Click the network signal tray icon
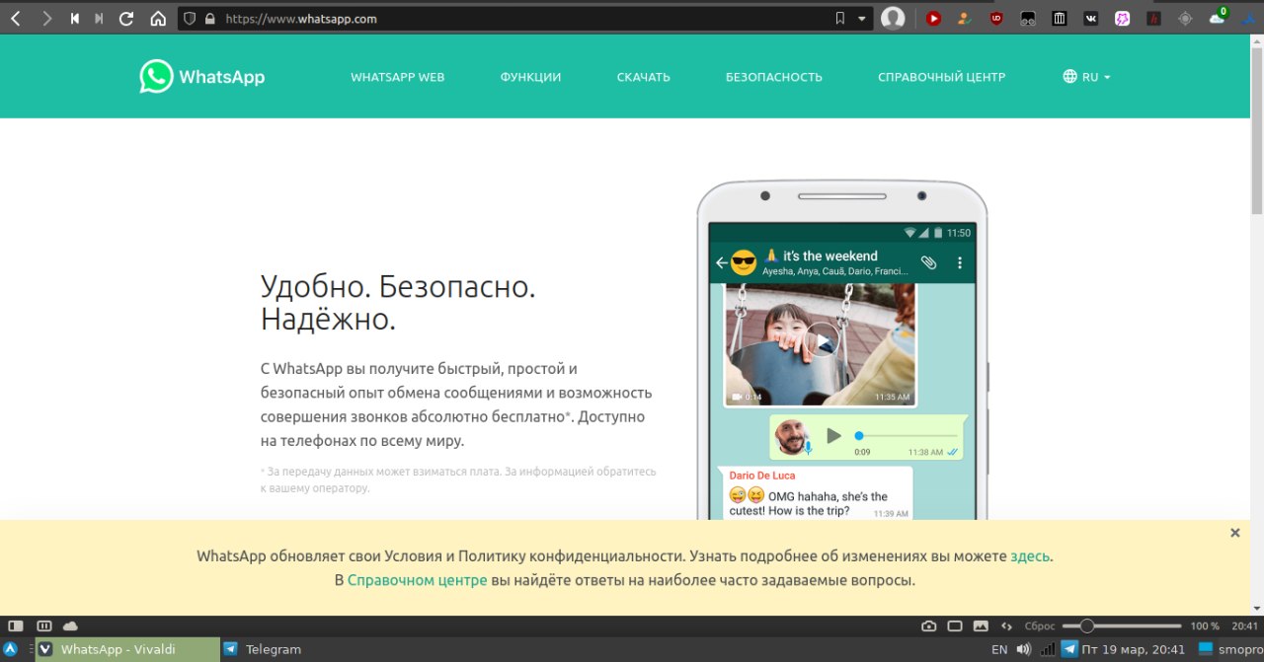Screen dimensions: 1264x662 (x=1048, y=649)
